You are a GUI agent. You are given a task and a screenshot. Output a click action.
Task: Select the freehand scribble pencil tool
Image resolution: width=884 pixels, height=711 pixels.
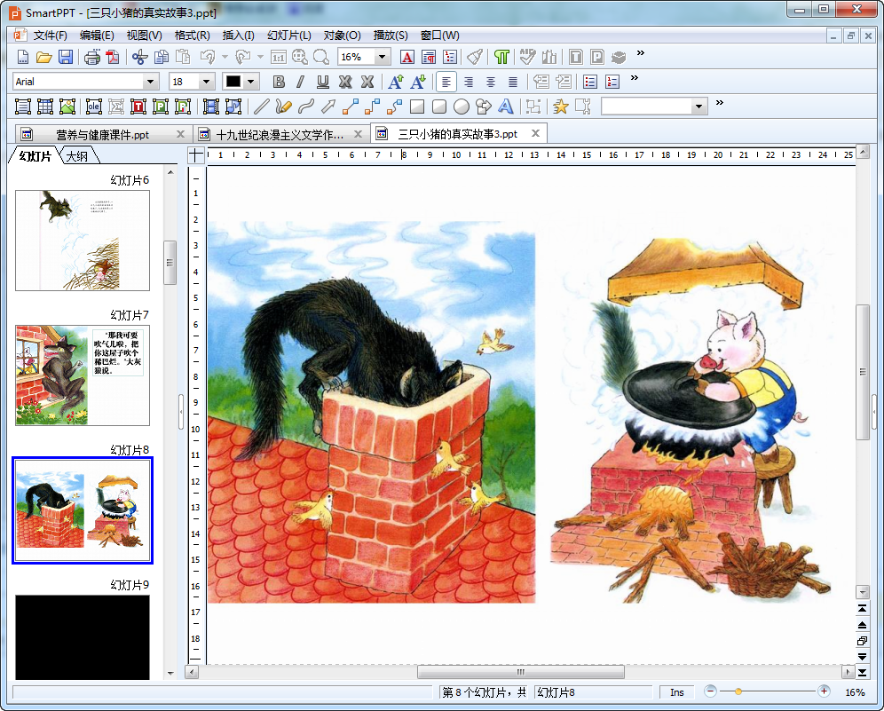pyautogui.click(x=284, y=106)
